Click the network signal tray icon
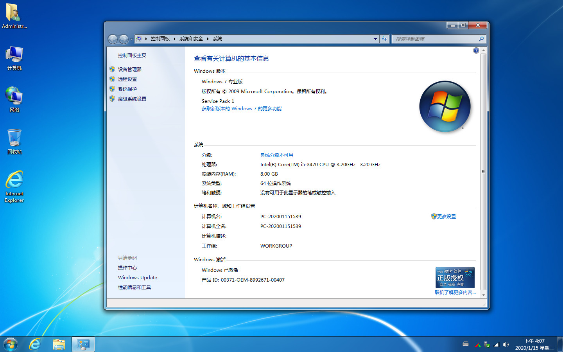This screenshot has width=563, height=352. pyautogui.click(x=497, y=345)
